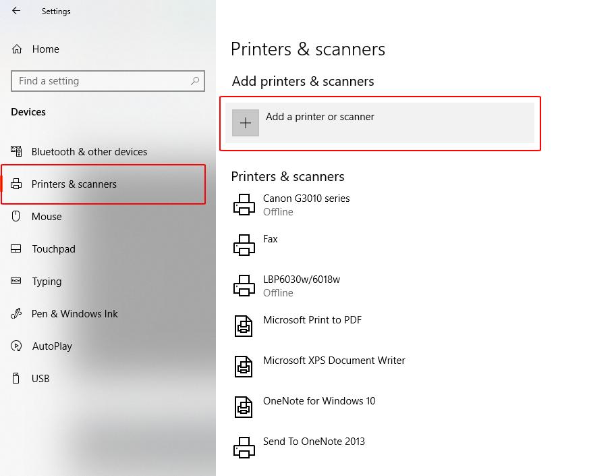Click the Microsoft Print to PDF icon
616x476 pixels.
[244, 326]
